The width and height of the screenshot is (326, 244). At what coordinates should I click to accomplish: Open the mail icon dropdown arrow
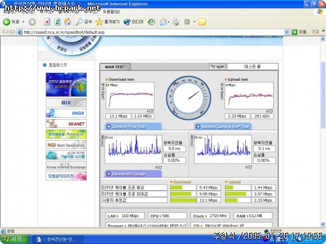pos(168,22)
